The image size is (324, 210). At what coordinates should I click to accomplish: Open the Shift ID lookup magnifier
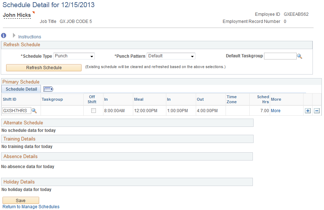coord(34,111)
